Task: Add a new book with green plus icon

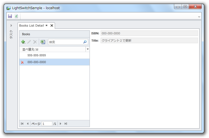Action: [23, 42]
